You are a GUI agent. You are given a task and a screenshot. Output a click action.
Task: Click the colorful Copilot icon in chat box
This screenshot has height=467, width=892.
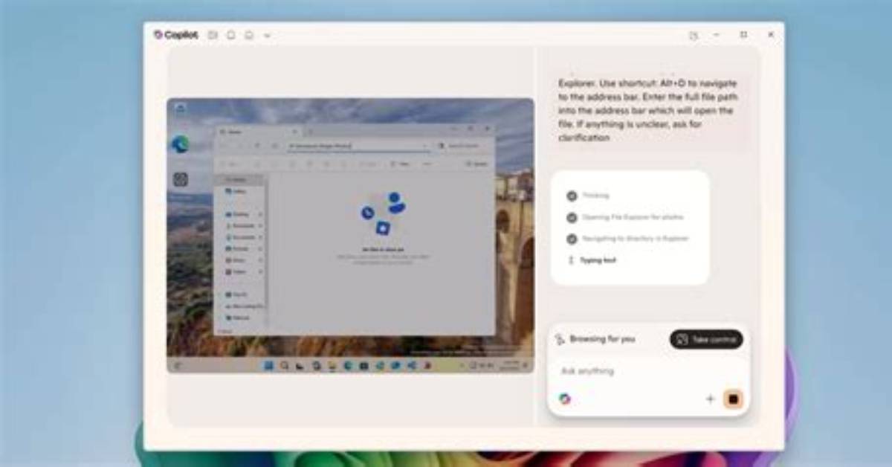(x=565, y=399)
